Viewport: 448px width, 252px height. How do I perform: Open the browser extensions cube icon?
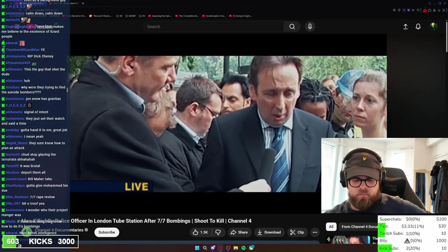point(429,10)
